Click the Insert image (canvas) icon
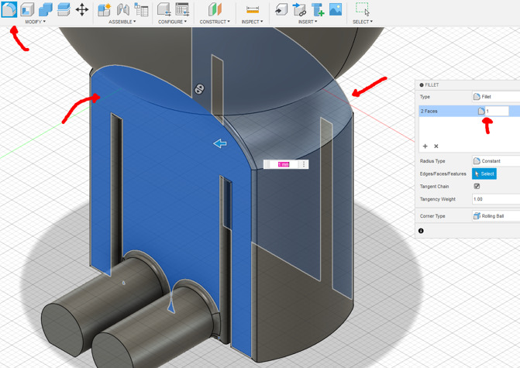This screenshot has width=520, height=368. 336,9
